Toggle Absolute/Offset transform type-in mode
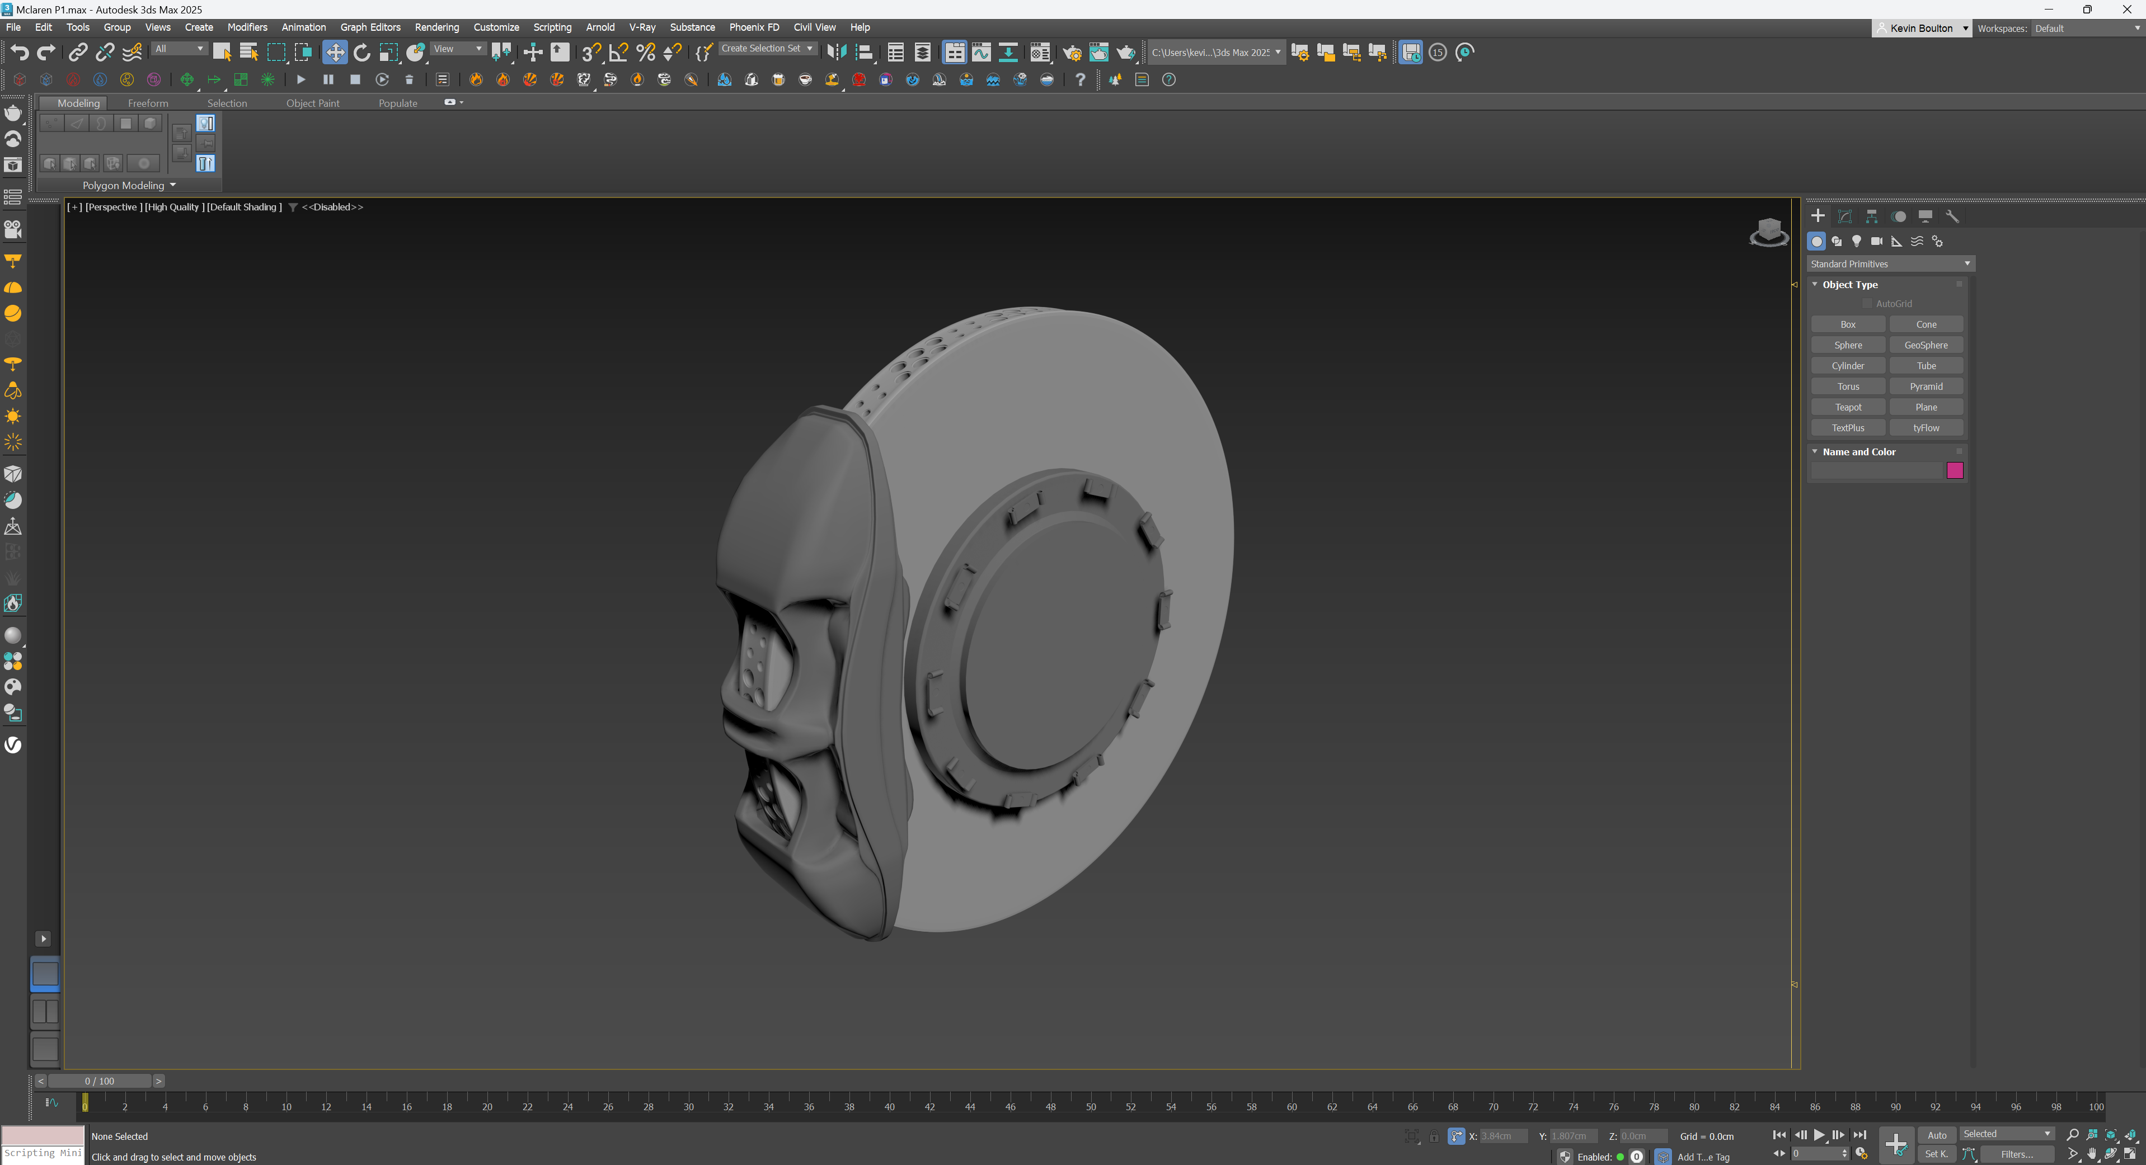The width and height of the screenshot is (2146, 1165). click(x=1456, y=1136)
